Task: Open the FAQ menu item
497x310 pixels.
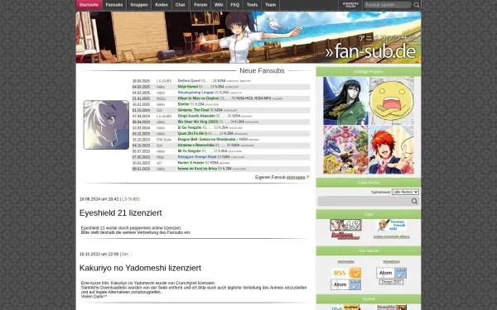Action: point(235,5)
